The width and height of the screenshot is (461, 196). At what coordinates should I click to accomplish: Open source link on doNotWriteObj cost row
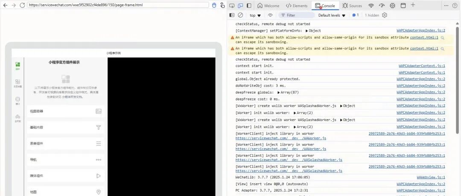421,86
